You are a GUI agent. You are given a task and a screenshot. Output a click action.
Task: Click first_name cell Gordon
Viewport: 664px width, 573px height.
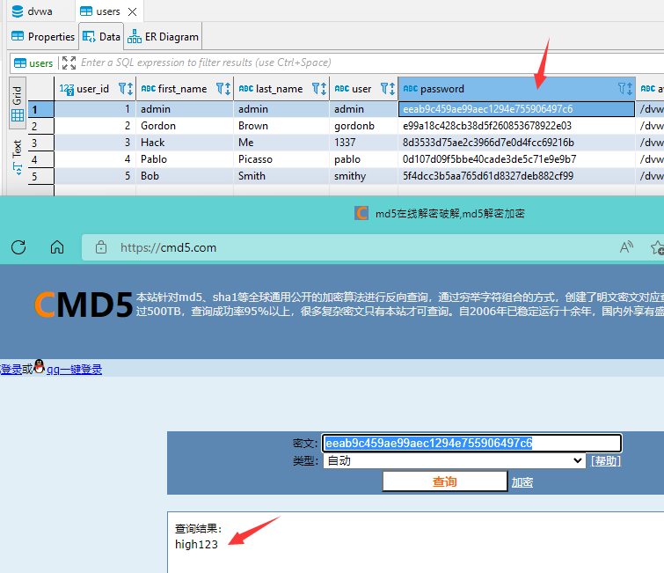[185, 126]
